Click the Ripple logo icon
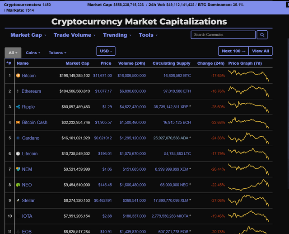 [x=18, y=107]
